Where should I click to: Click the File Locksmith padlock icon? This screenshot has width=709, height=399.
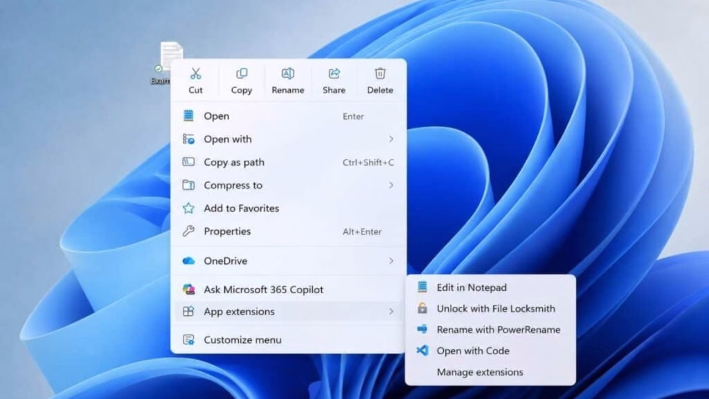point(423,308)
